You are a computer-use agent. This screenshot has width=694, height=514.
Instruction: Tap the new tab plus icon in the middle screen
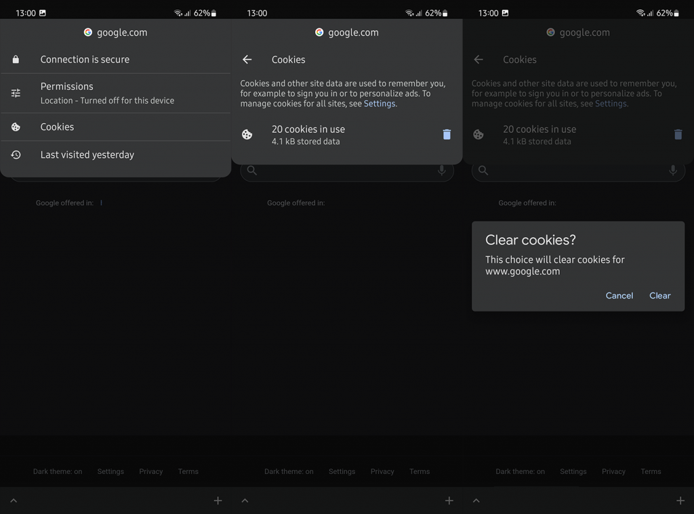pyautogui.click(x=449, y=500)
